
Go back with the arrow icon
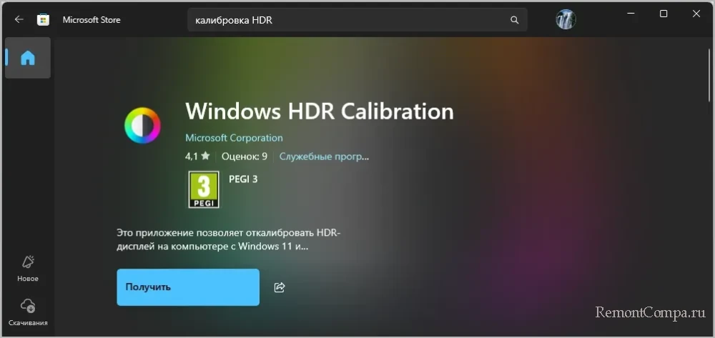pyautogui.click(x=19, y=19)
